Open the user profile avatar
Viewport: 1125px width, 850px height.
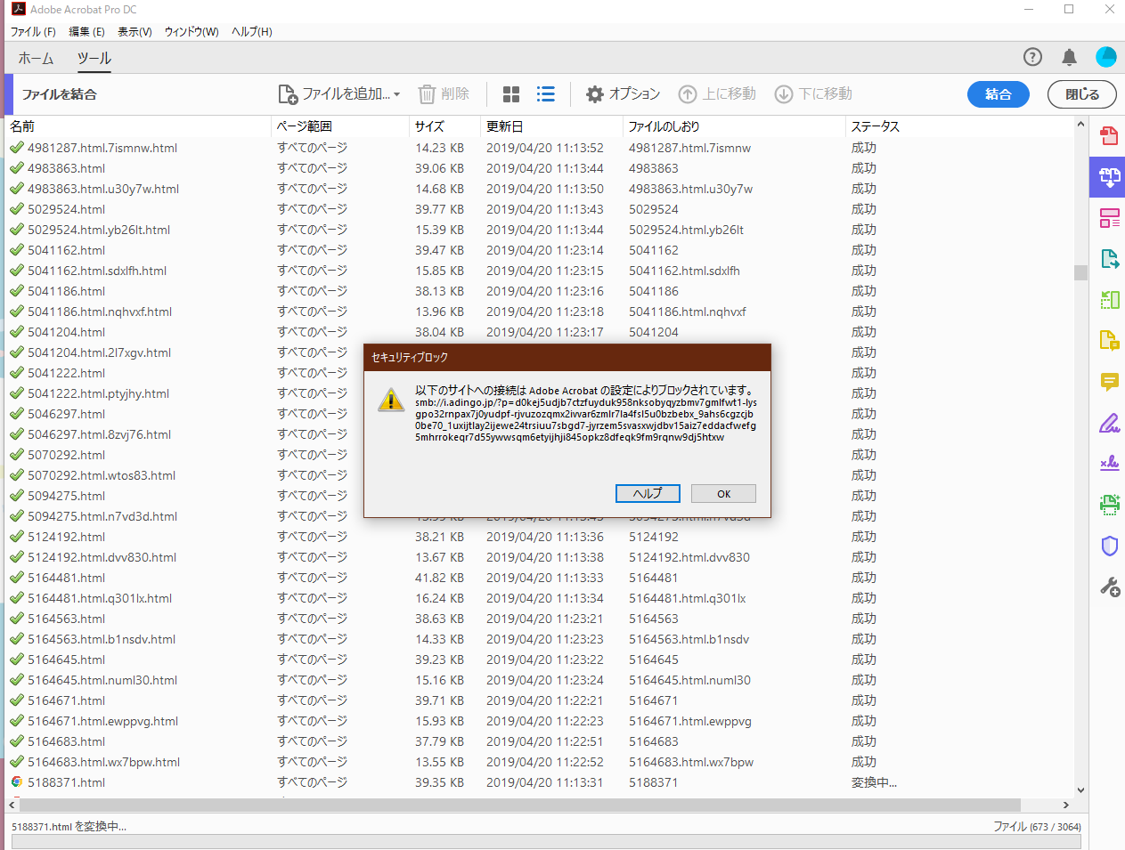[x=1106, y=57]
